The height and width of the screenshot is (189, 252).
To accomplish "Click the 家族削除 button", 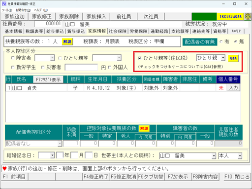I will (x=69, y=16).
